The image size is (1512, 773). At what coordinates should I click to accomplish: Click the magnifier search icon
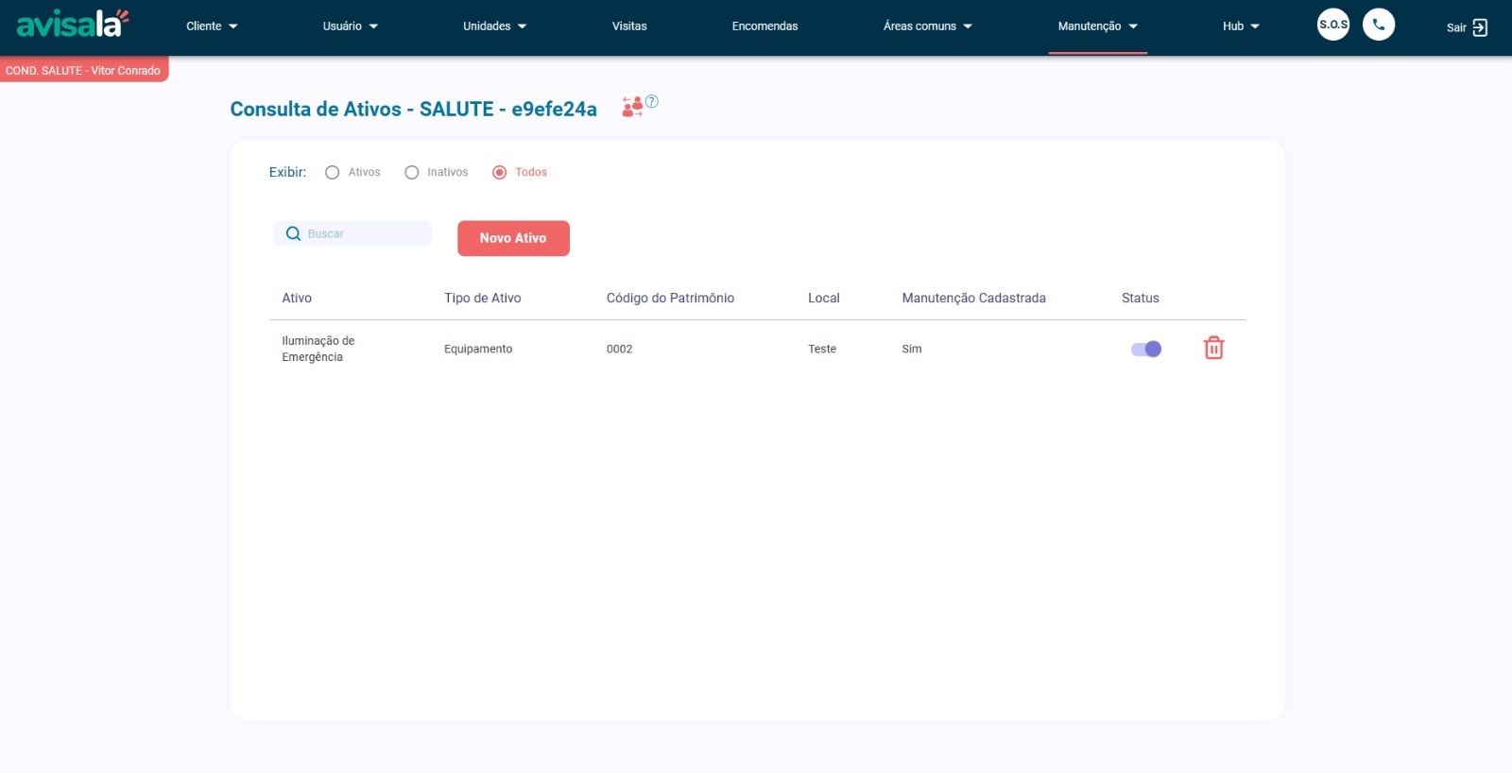click(x=293, y=234)
